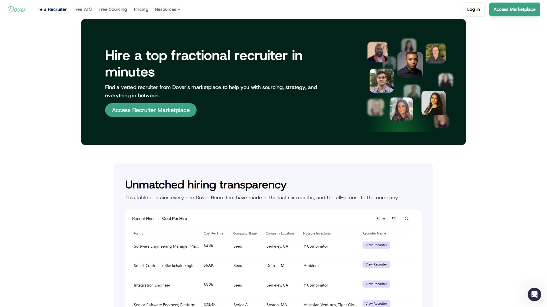Image resolution: width=547 pixels, height=307 pixels.
Task: Click Access Marketplace in header
Action: 514,9
